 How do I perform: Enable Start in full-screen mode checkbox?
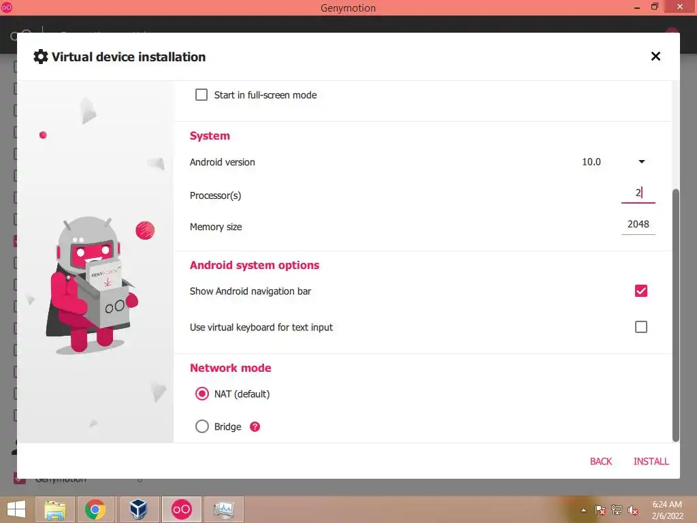201,95
